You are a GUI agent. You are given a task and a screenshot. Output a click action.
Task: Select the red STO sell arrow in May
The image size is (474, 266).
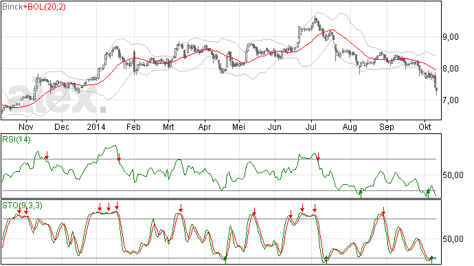click(x=255, y=212)
